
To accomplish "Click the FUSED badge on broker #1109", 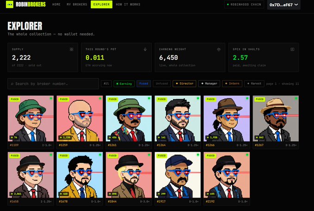I will [15, 99].
